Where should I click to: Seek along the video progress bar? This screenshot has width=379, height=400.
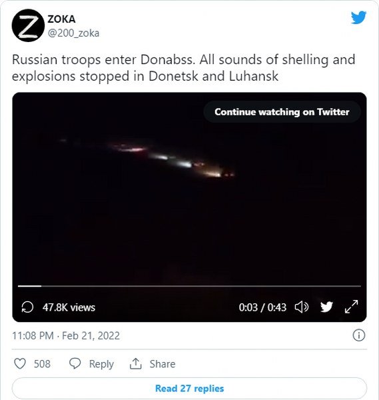coord(189,286)
